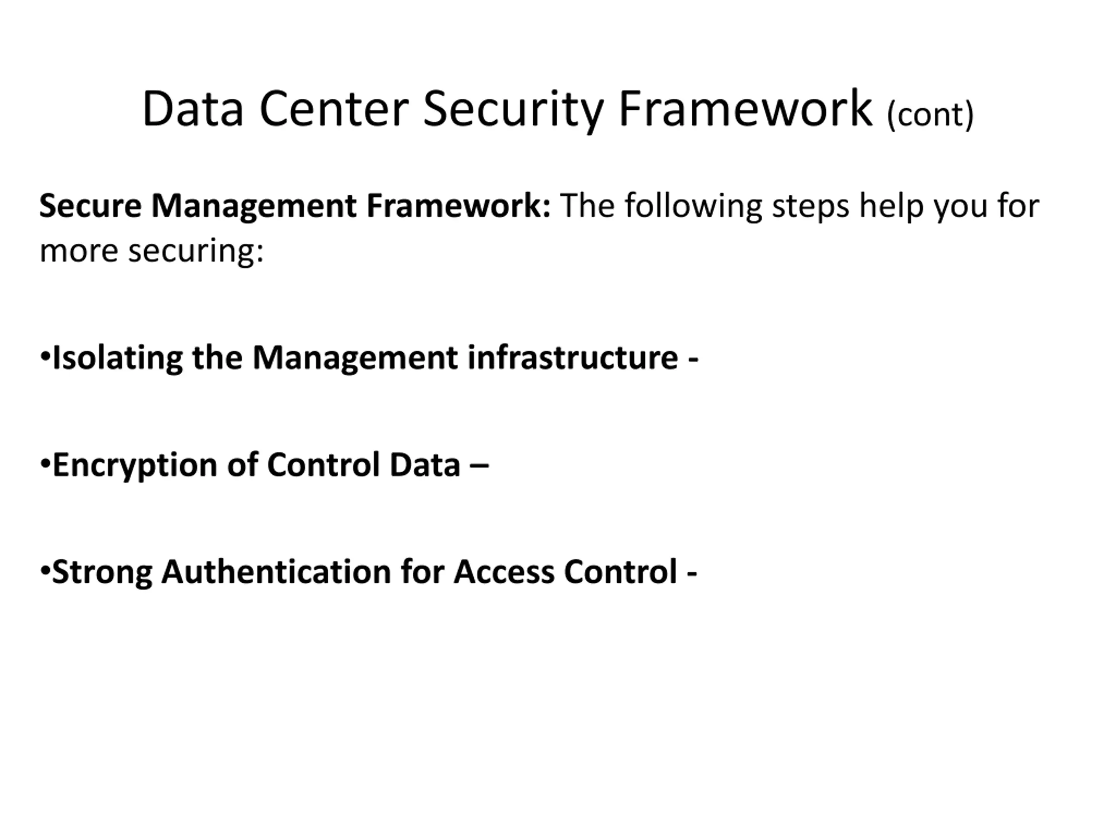Click the word Security in the slide title
The height and width of the screenshot is (837, 1116).
(513, 111)
